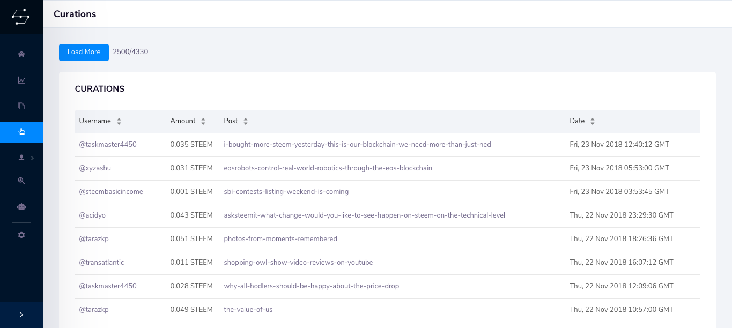
Task: Expand the user submenu chevron
Action: [x=32, y=158]
